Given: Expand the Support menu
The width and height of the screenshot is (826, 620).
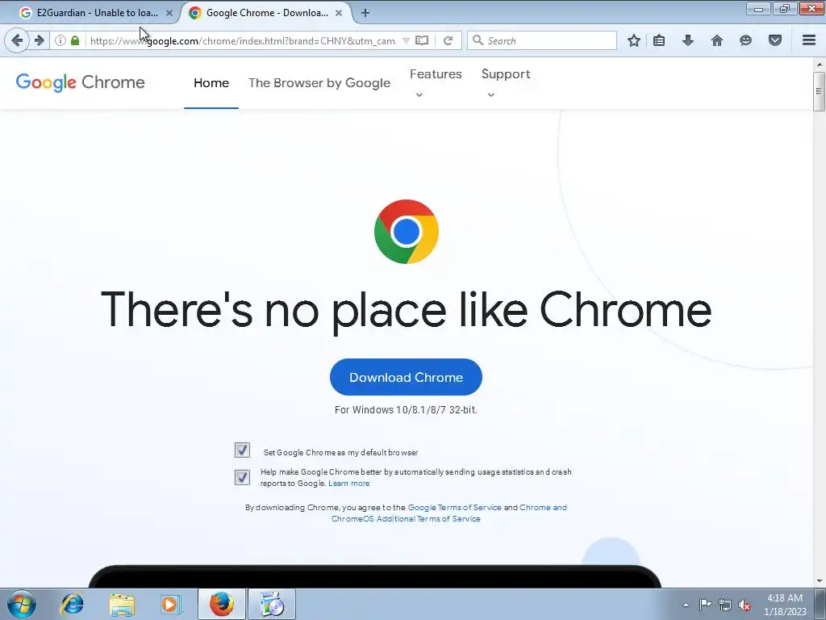Looking at the screenshot, I should click(506, 83).
